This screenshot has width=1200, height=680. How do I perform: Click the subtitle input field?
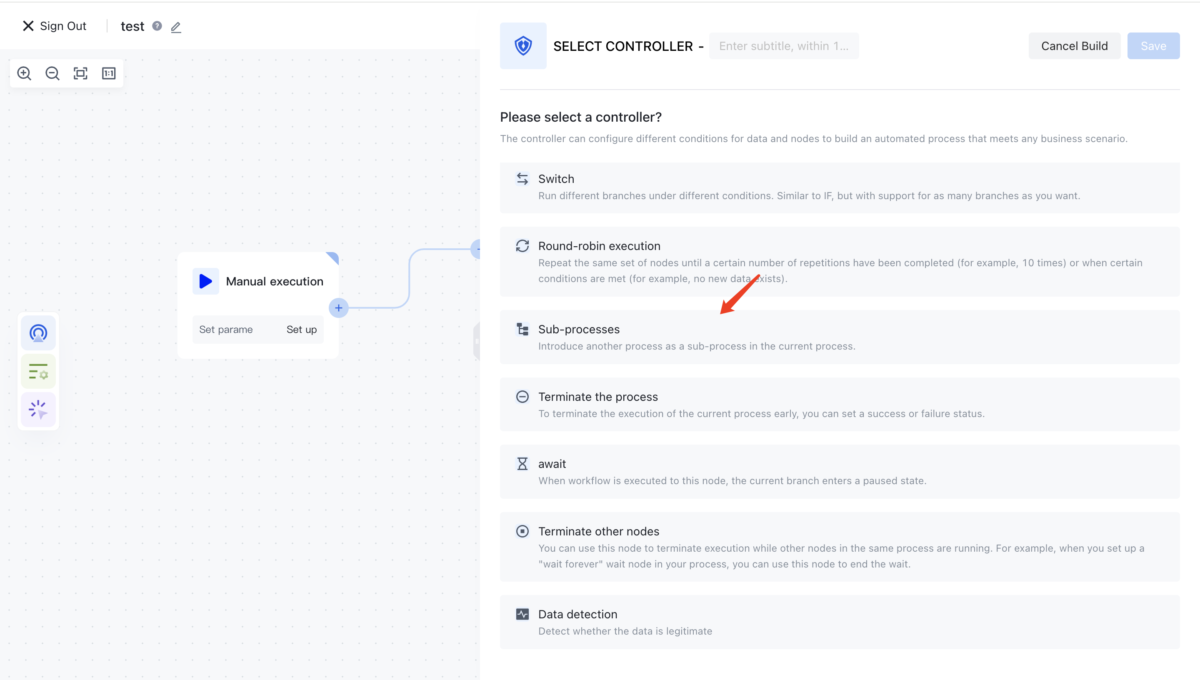(x=783, y=46)
